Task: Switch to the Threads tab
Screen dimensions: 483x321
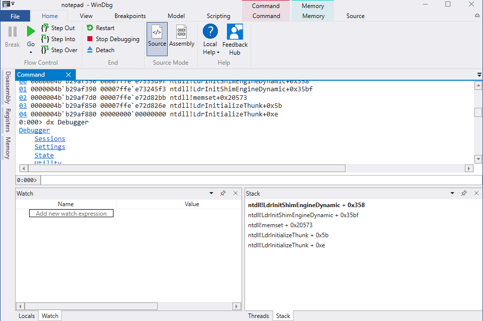Action: (259, 316)
